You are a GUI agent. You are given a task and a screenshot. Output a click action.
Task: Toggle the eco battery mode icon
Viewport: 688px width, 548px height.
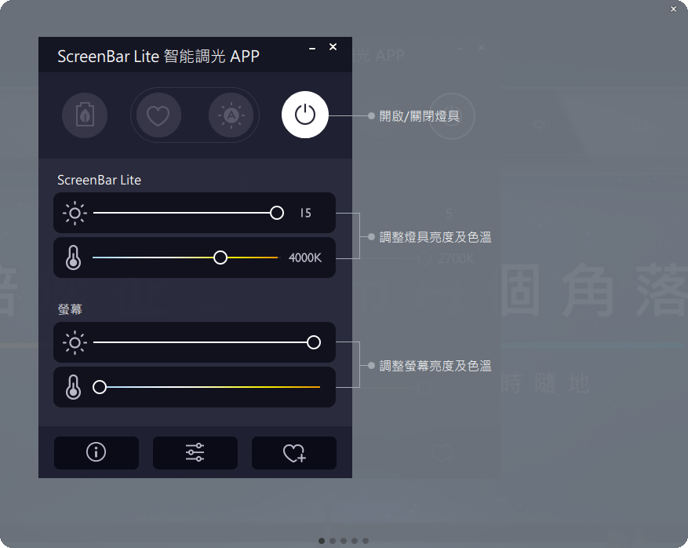pyautogui.click(x=85, y=115)
